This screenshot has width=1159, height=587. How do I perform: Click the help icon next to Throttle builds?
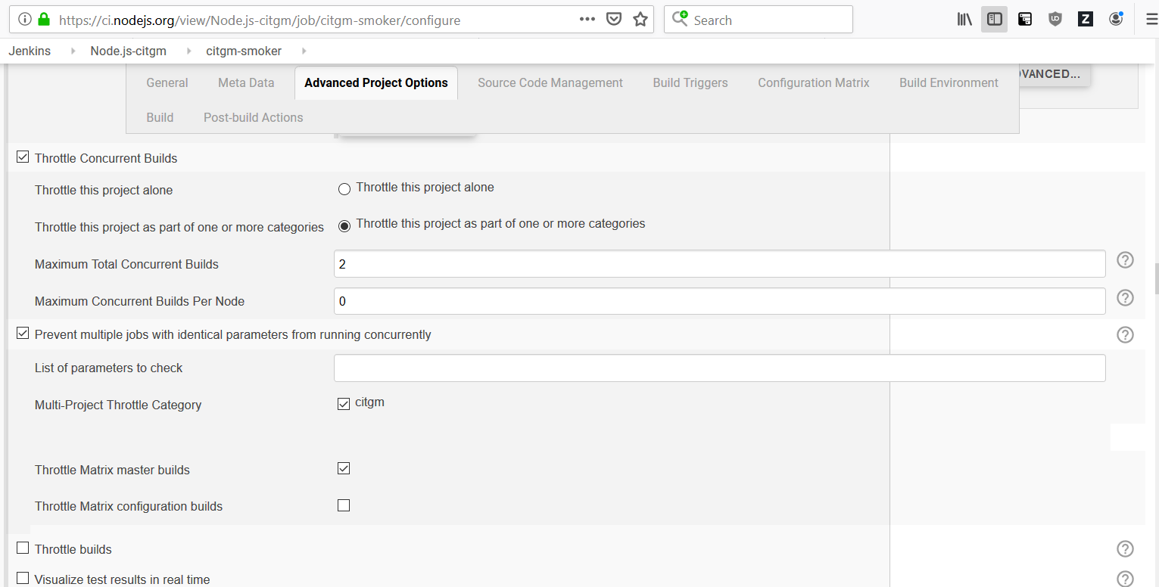(x=1125, y=548)
